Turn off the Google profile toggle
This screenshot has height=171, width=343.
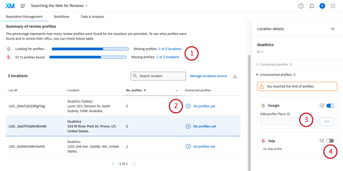(330, 106)
